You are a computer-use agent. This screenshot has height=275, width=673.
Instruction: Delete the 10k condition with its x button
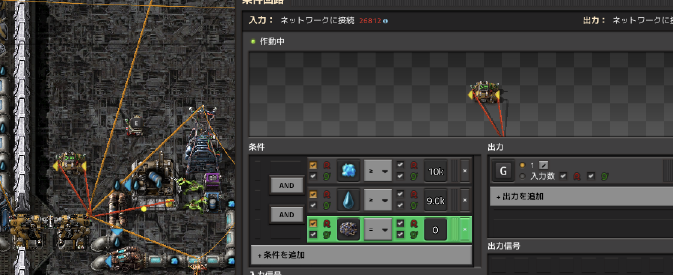coord(465,171)
